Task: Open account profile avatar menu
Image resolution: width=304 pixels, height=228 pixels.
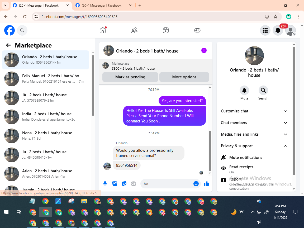Action: click(291, 30)
